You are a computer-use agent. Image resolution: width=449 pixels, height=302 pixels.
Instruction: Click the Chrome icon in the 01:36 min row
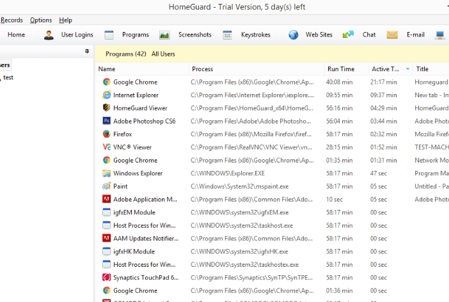coord(107,290)
